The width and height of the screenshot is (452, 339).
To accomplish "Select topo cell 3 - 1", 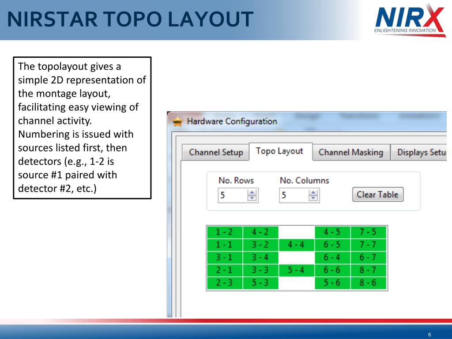I will pyautogui.click(x=225, y=257).
